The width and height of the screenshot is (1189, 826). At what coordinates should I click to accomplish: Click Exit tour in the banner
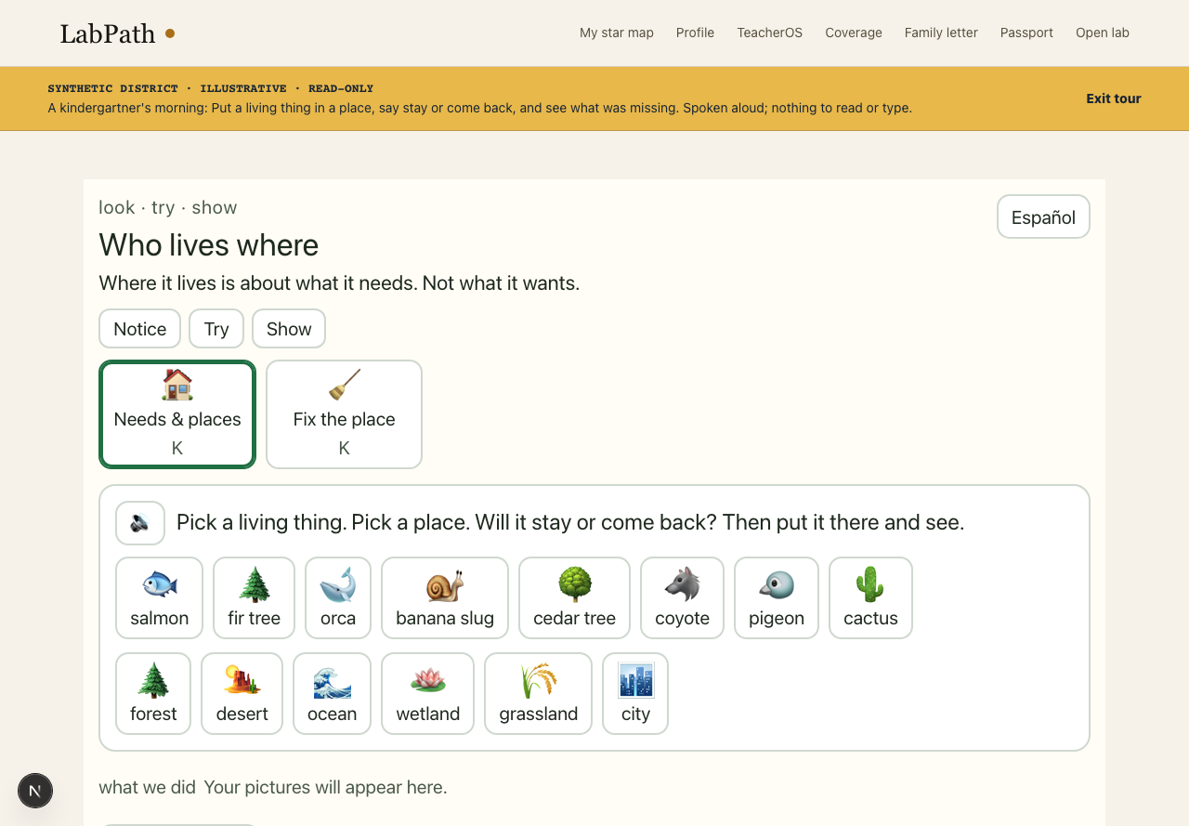pyautogui.click(x=1114, y=98)
